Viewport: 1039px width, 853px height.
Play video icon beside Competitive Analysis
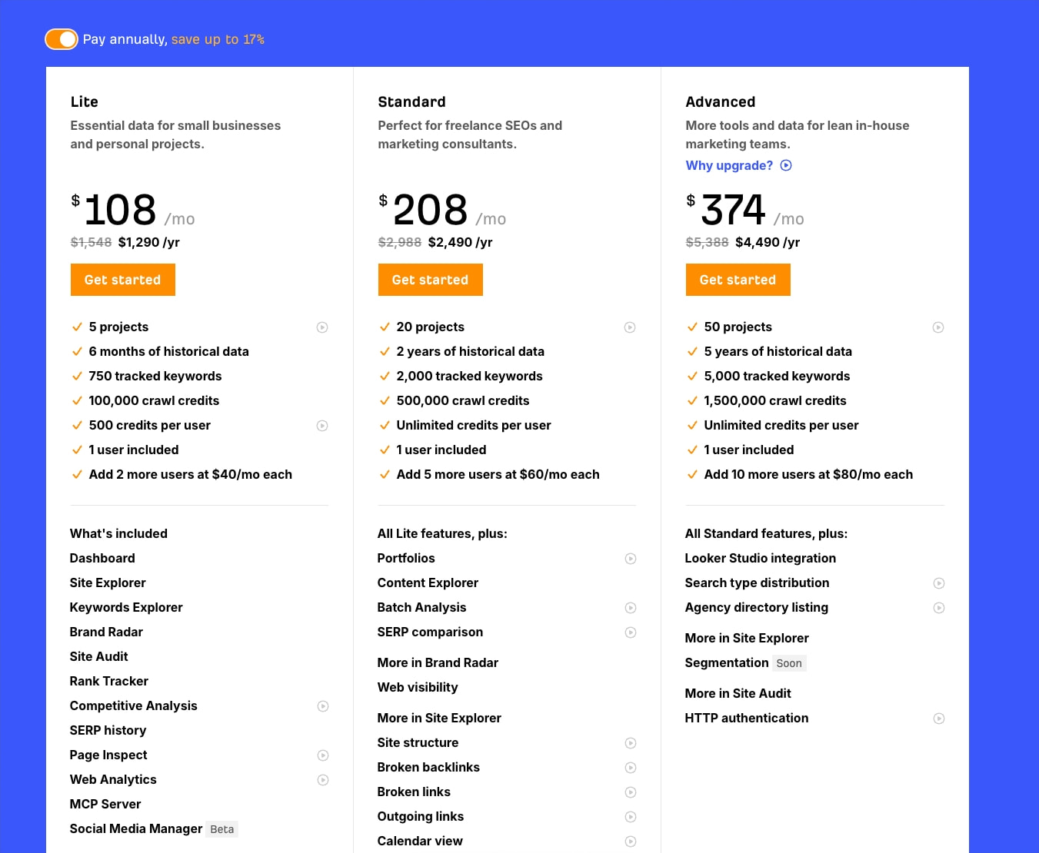(323, 706)
